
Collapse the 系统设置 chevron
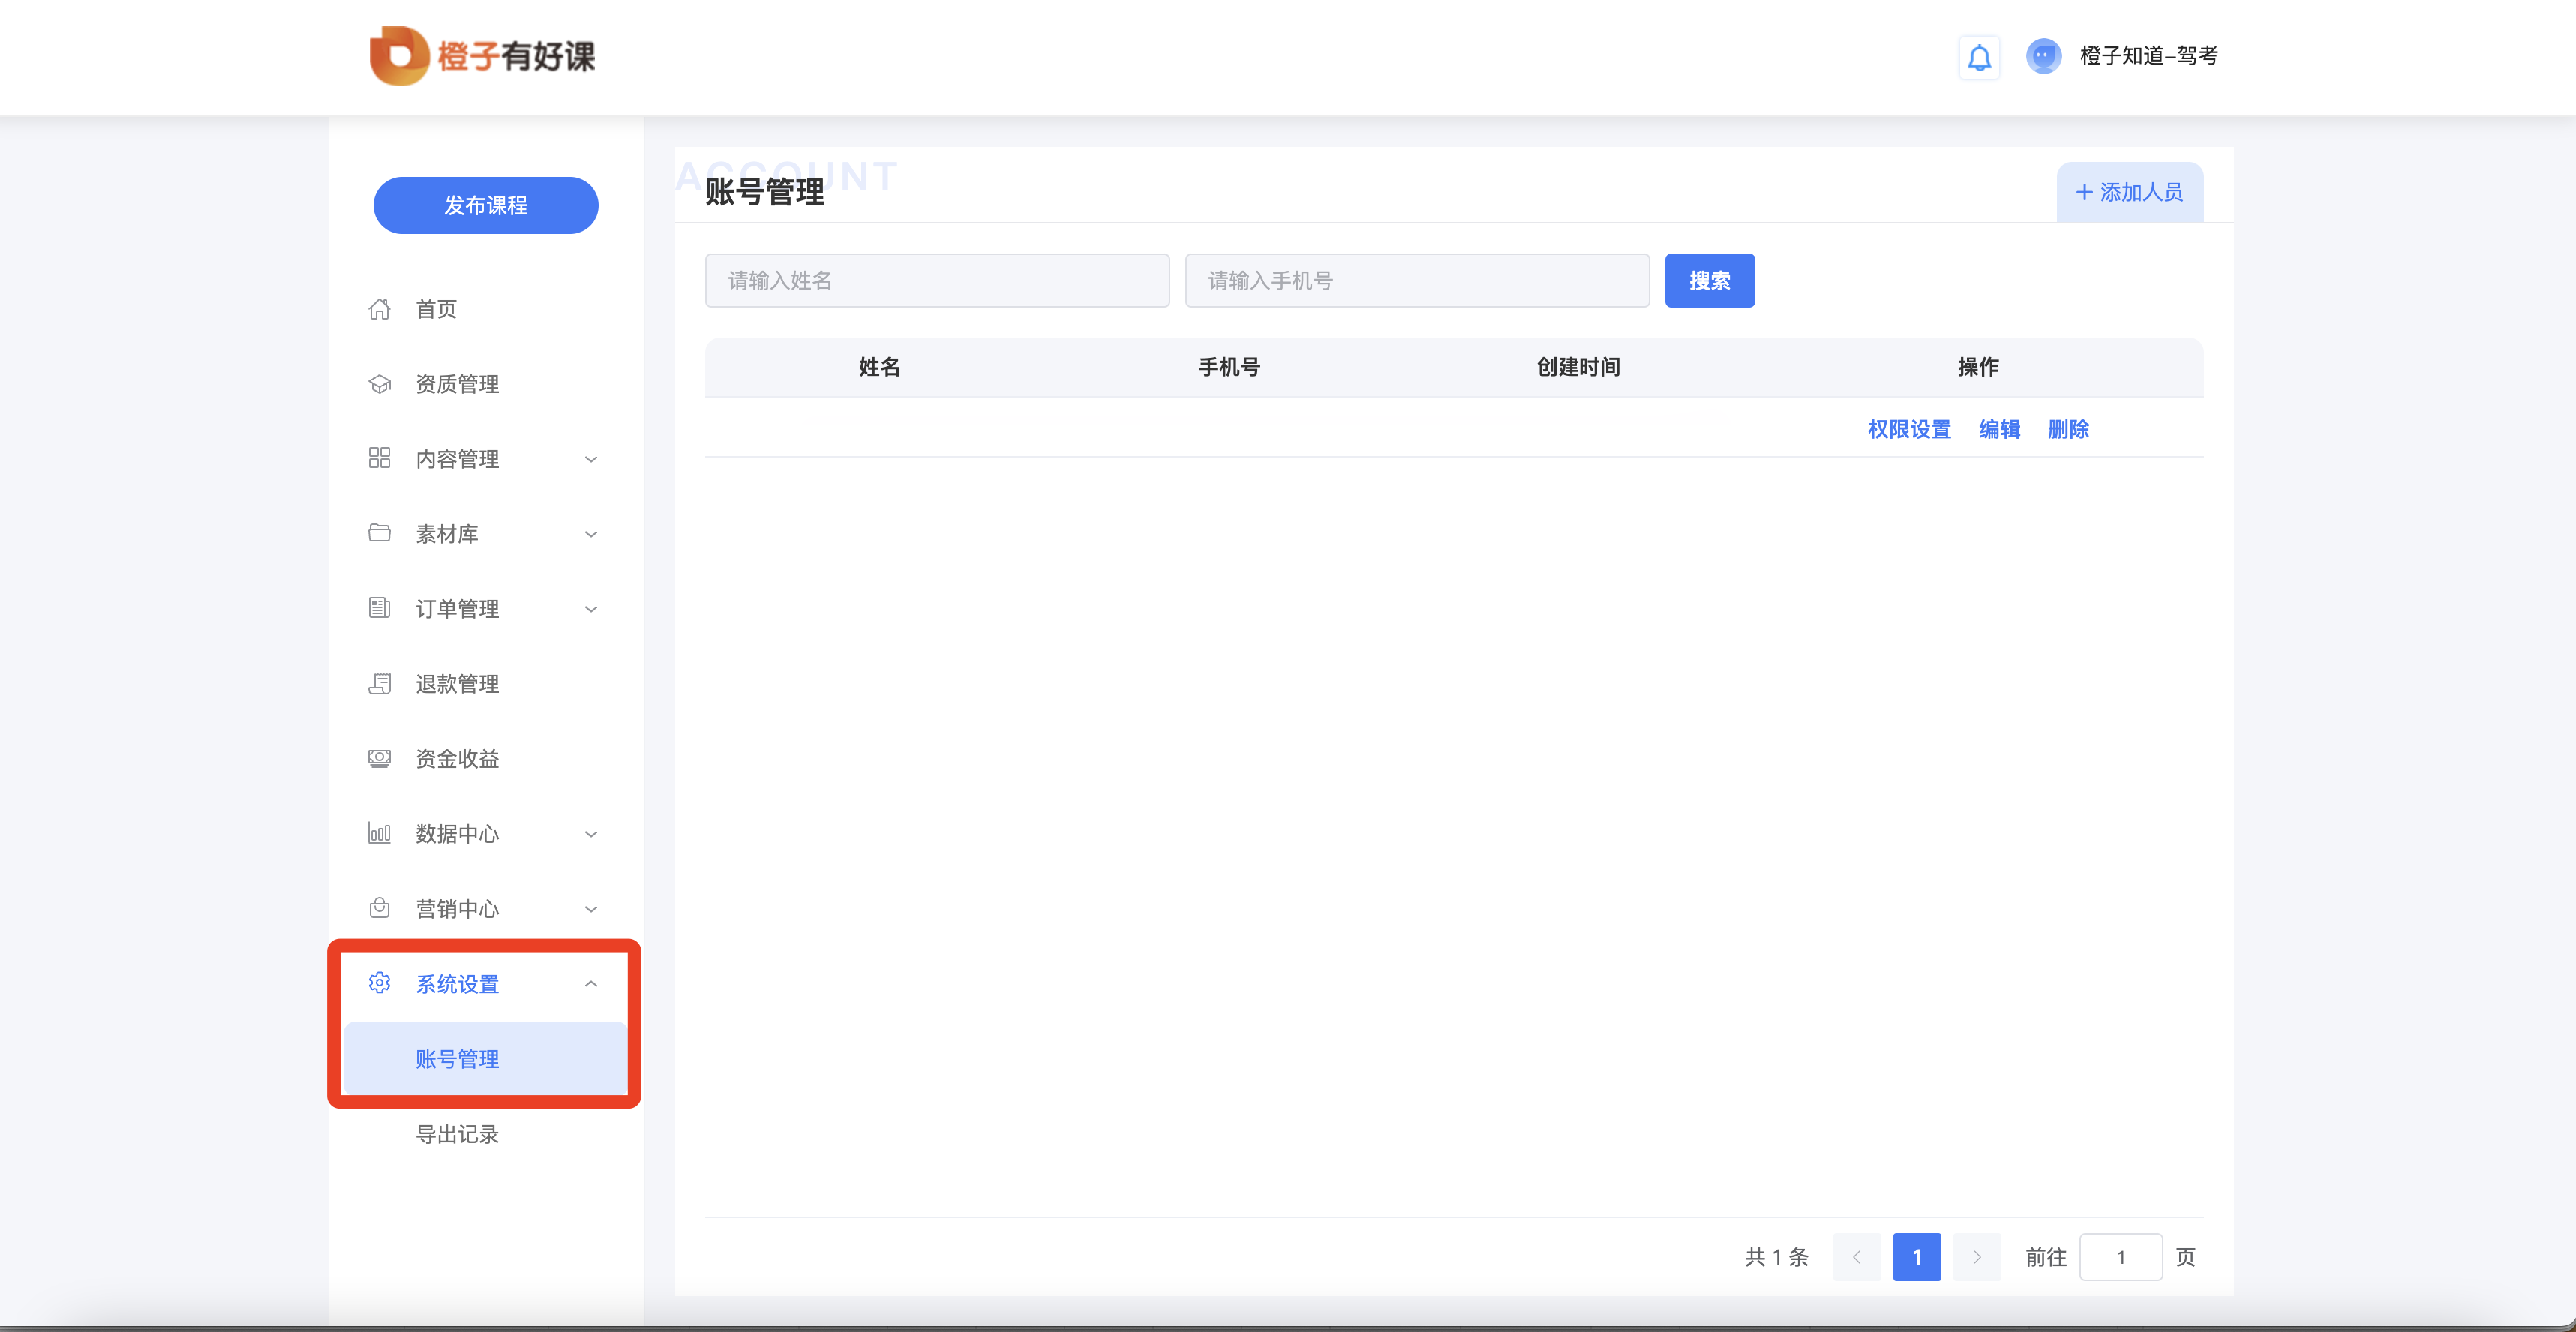pos(591,984)
